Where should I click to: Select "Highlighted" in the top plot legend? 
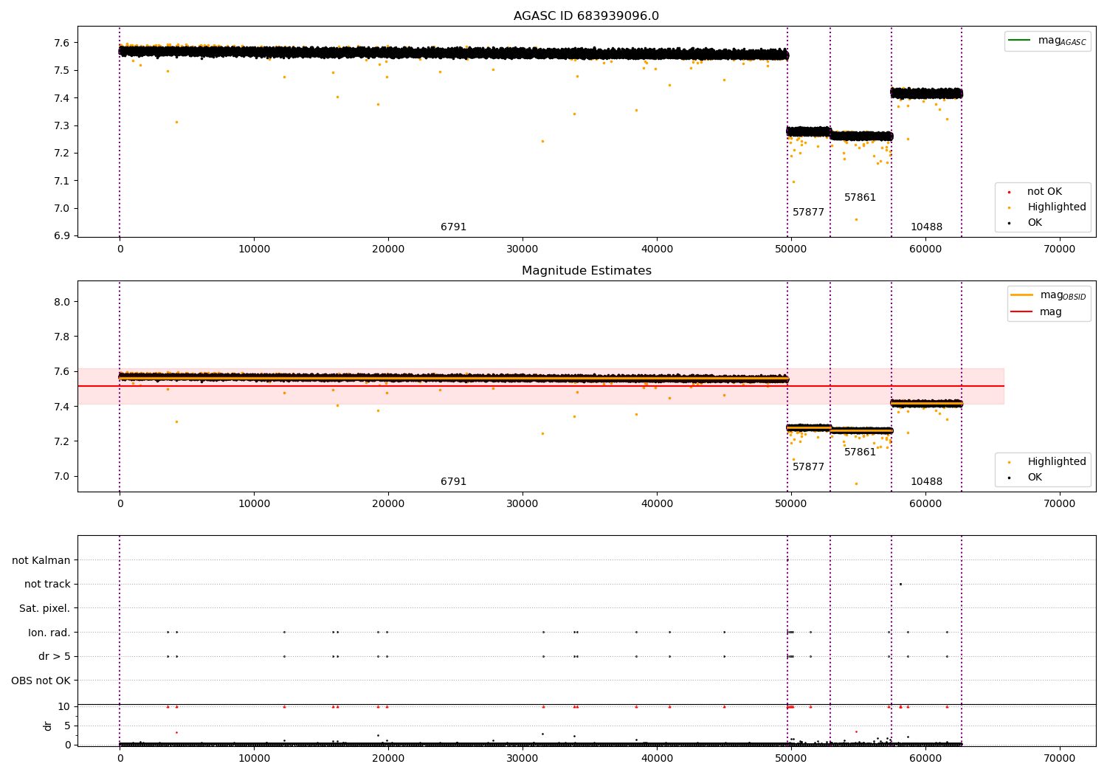1057,207
